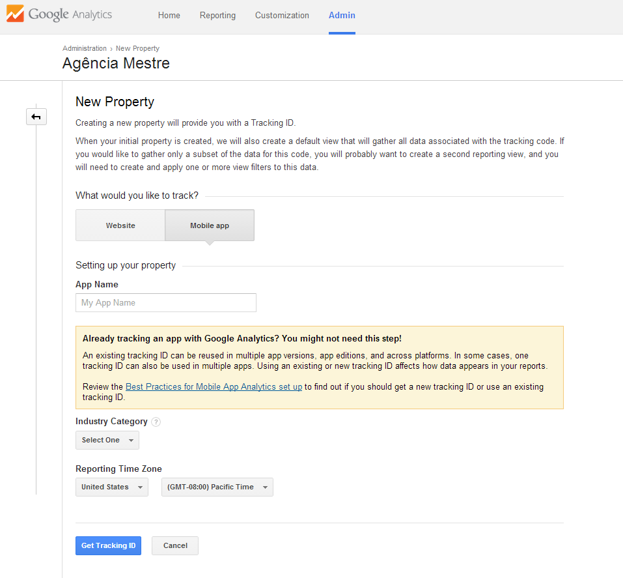Open Best Practices for Mobile App Analytics link
This screenshot has width=623, height=578.
(x=214, y=387)
